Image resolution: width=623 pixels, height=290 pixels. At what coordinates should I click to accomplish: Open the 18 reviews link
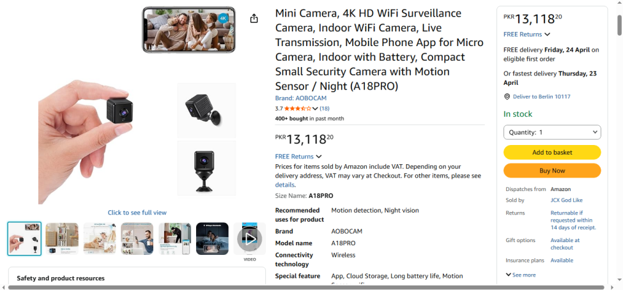click(325, 109)
